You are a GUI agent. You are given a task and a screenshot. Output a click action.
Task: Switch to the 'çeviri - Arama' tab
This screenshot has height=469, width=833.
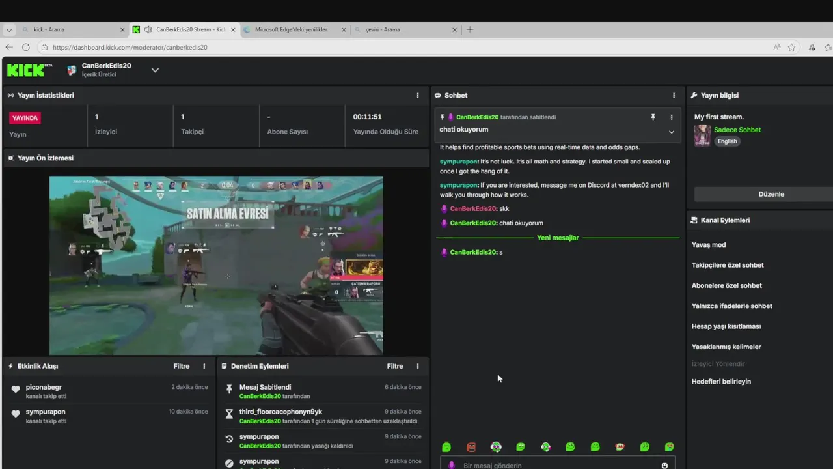point(405,29)
